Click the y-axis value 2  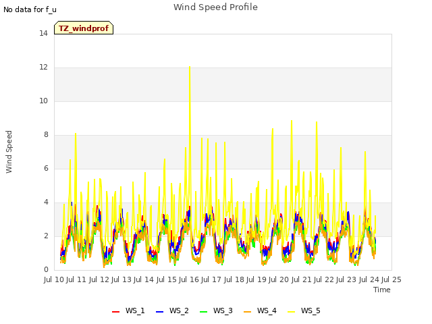click(46, 236)
